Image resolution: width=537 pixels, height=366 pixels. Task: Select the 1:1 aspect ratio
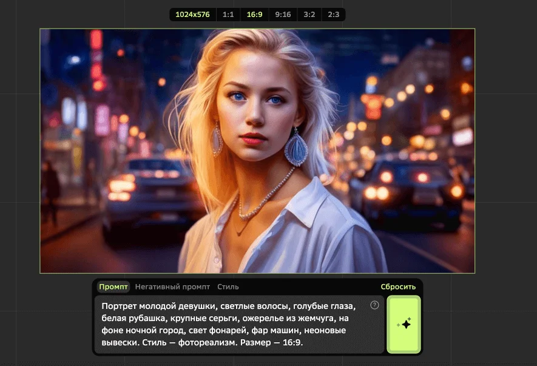point(228,15)
